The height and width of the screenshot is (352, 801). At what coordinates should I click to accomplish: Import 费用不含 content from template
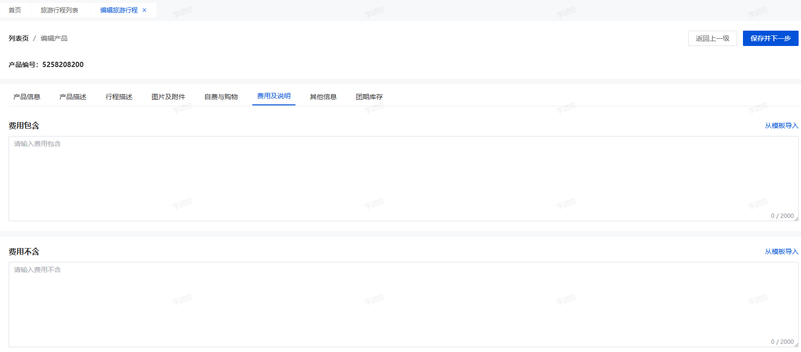coord(781,251)
